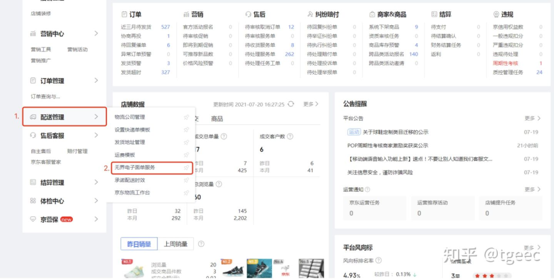Pin 无界电子面单服务 using its pin icon

point(186,168)
